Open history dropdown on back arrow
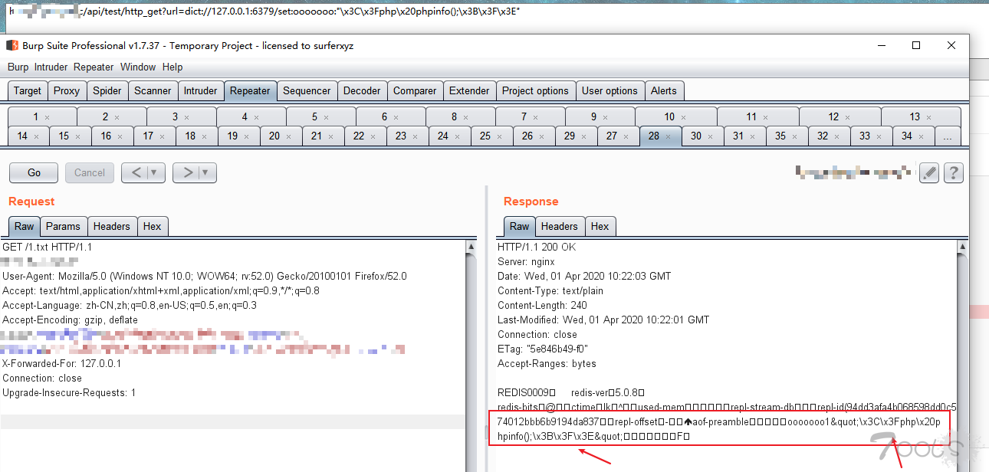 156,172
